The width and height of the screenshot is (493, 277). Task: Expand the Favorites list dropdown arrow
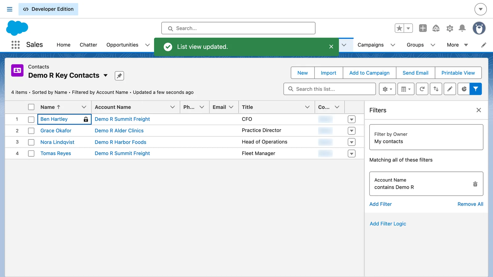click(408, 28)
